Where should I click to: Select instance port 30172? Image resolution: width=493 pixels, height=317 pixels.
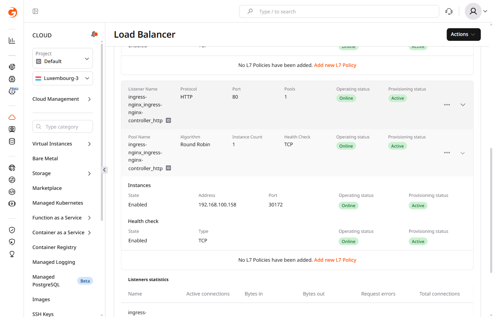[275, 205]
